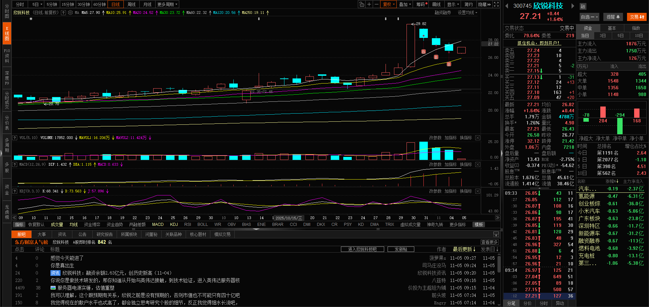The height and width of the screenshot is (307, 649).
Task: Go to next stock with right arrow
Action: coord(573,6)
